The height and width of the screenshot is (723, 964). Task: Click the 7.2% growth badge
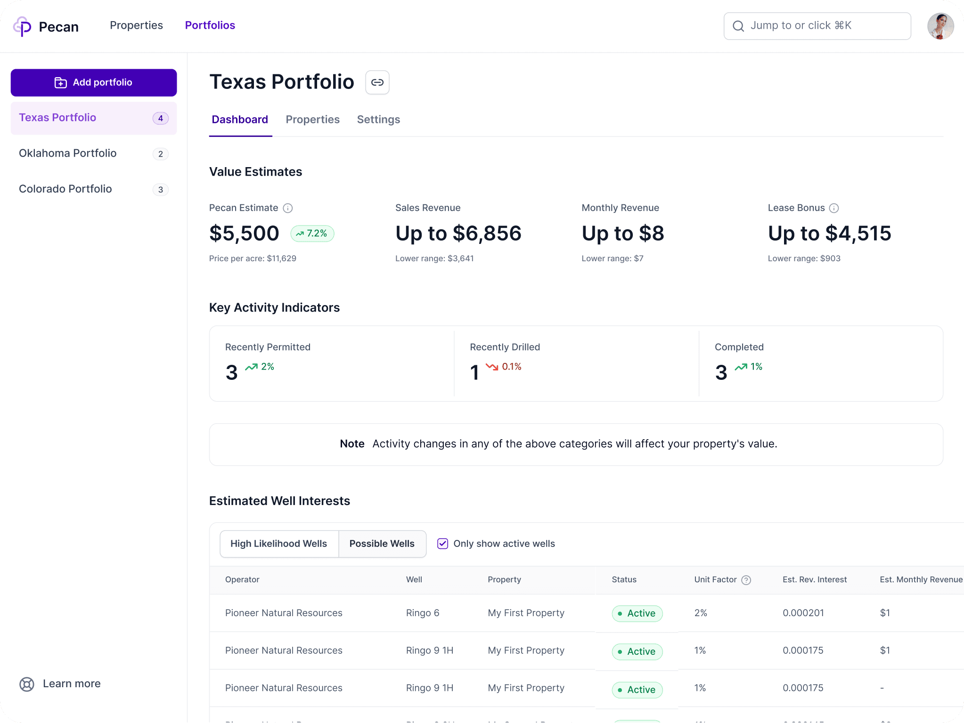tap(312, 233)
